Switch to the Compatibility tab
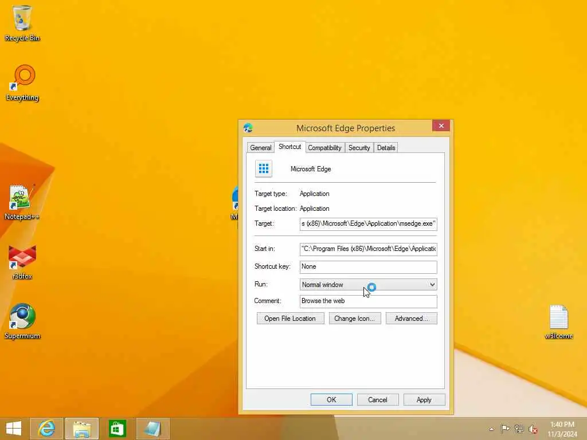Screen dimensions: 587x440 tap(324, 148)
